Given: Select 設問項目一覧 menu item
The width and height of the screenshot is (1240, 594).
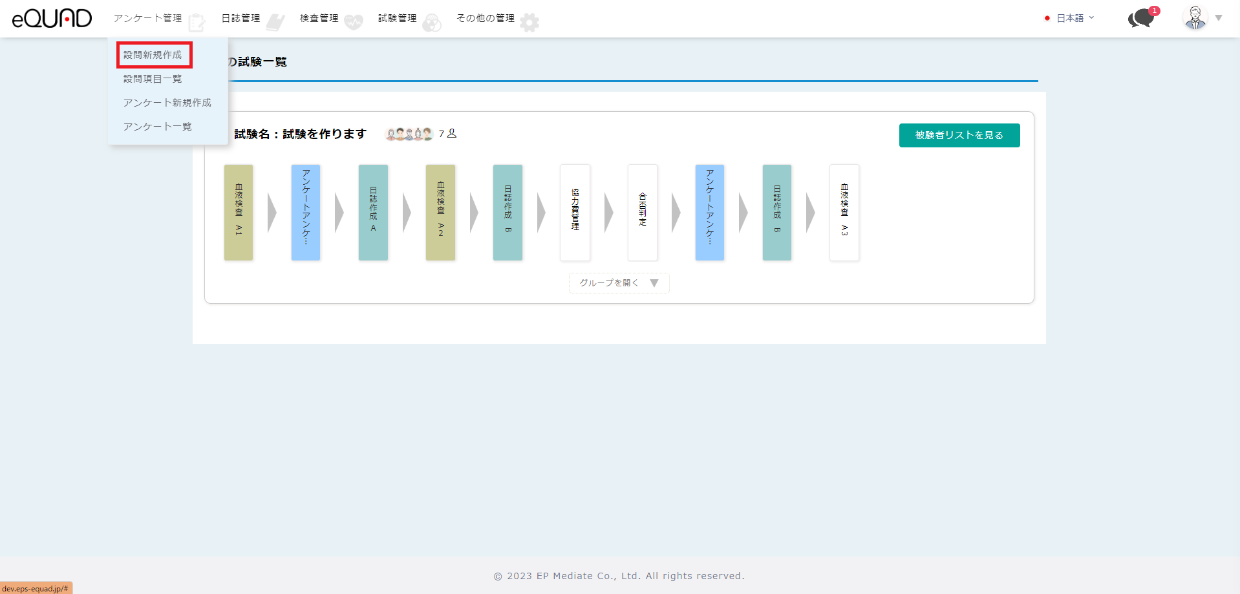Looking at the screenshot, I should [153, 79].
